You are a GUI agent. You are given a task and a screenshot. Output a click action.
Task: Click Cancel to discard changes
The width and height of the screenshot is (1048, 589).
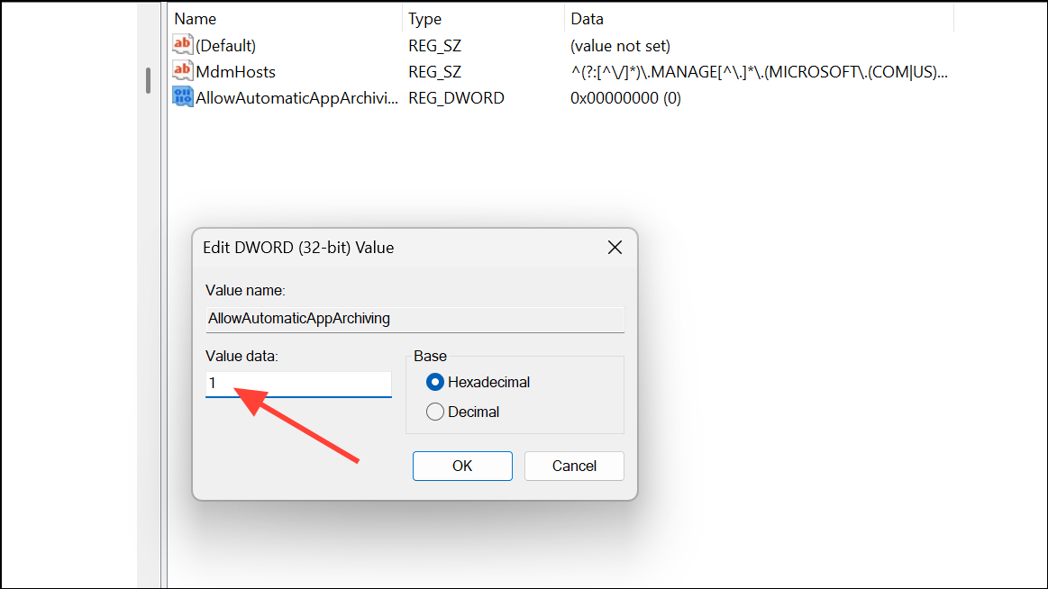click(x=574, y=466)
